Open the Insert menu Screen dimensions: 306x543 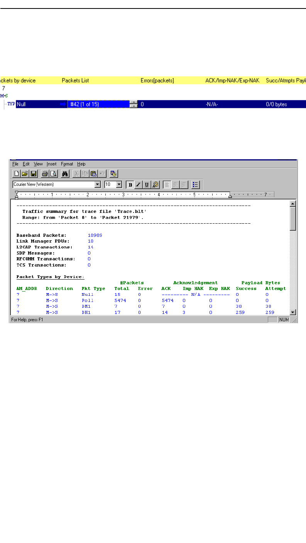click(x=52, y=164)
